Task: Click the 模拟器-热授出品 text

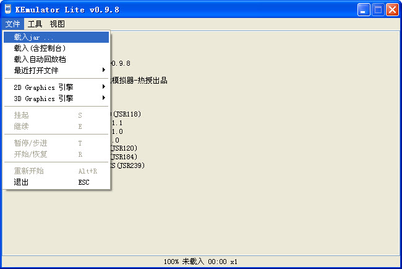Action: 139,81
